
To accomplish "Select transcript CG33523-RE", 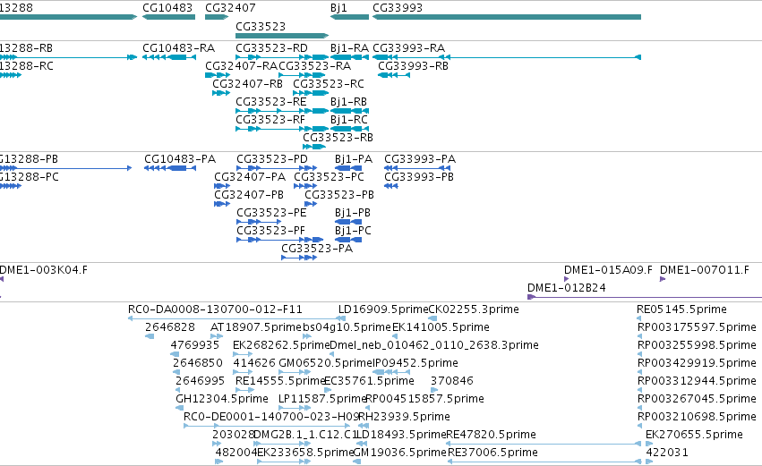I will tap(282, 111).
